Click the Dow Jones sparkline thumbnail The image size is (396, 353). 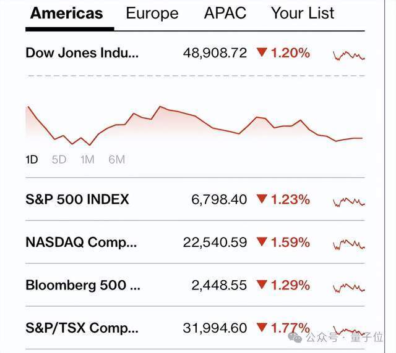tap(349, 55)
